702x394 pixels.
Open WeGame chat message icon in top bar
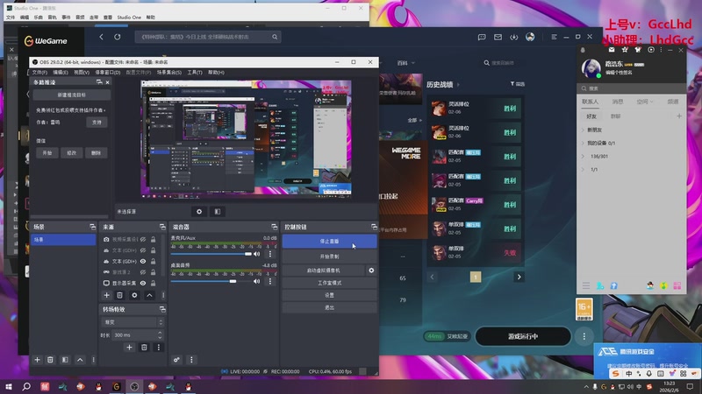(482, 37)
